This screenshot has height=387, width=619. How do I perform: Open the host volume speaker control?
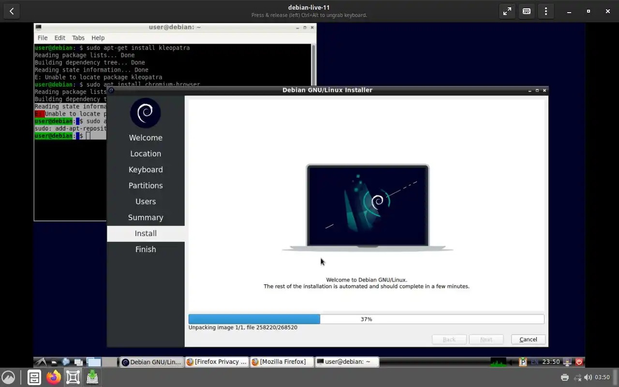click(588, 377)
